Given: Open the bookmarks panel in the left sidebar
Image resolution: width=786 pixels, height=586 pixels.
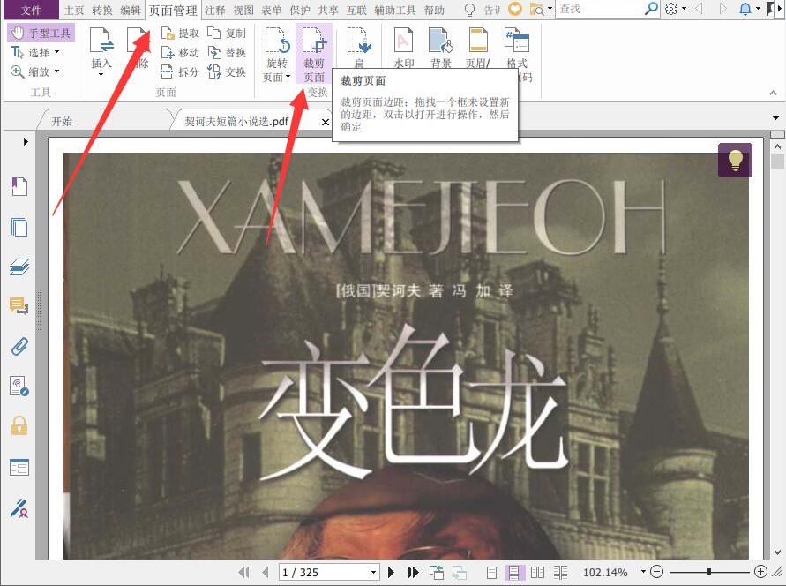Looking at the screenshot, I should pyautogui.click(x=19, y=185).
